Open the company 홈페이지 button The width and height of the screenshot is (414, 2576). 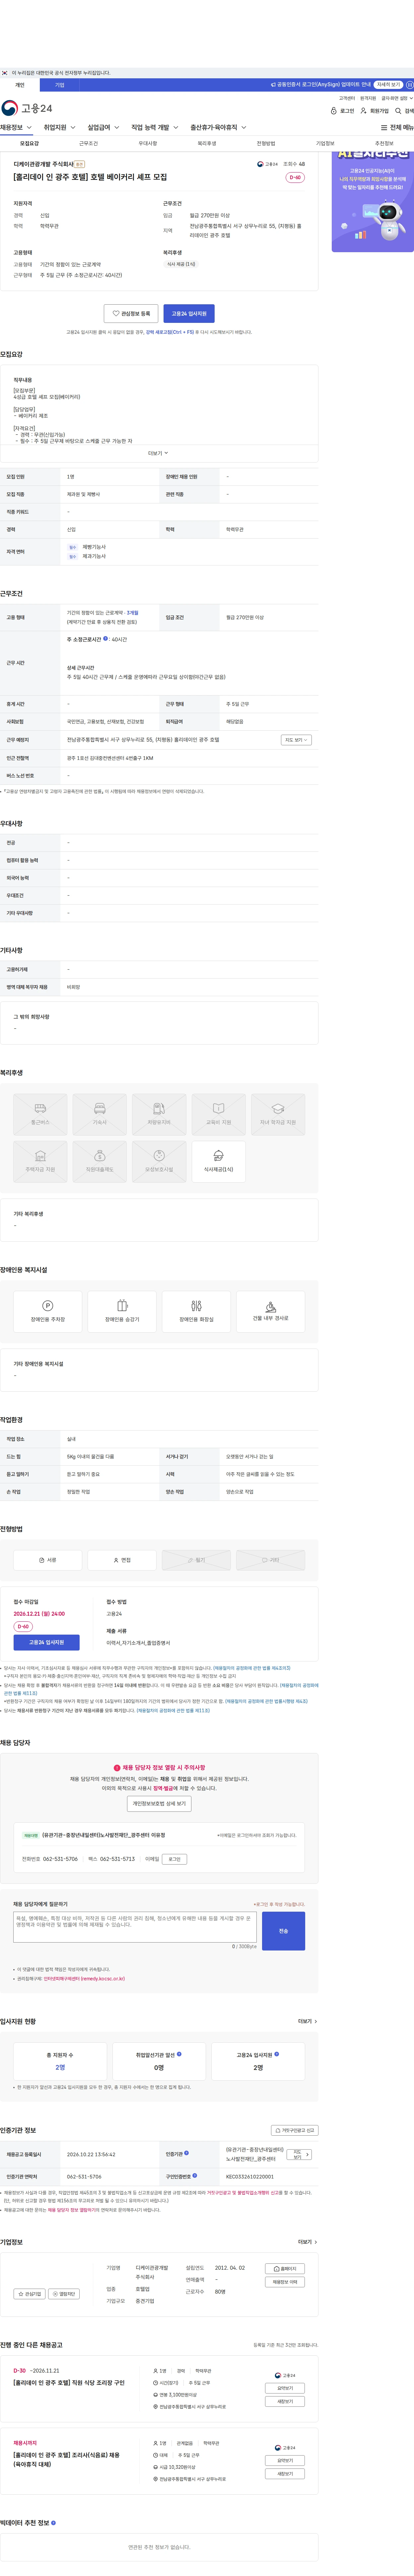point(285,2269)
